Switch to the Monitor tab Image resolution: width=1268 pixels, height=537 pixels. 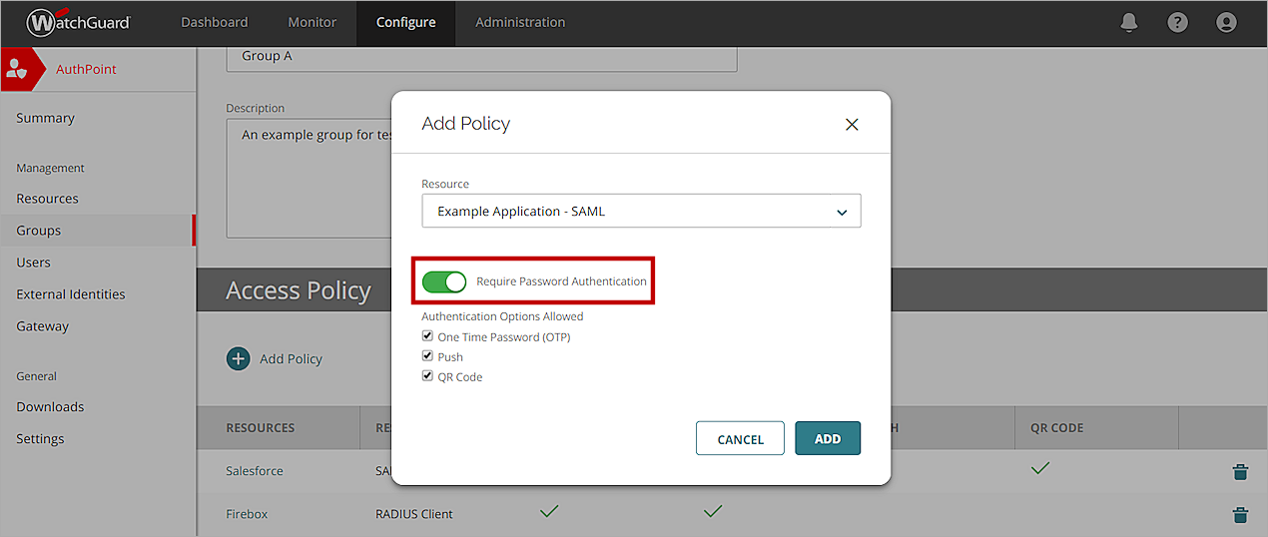[313, 22]
